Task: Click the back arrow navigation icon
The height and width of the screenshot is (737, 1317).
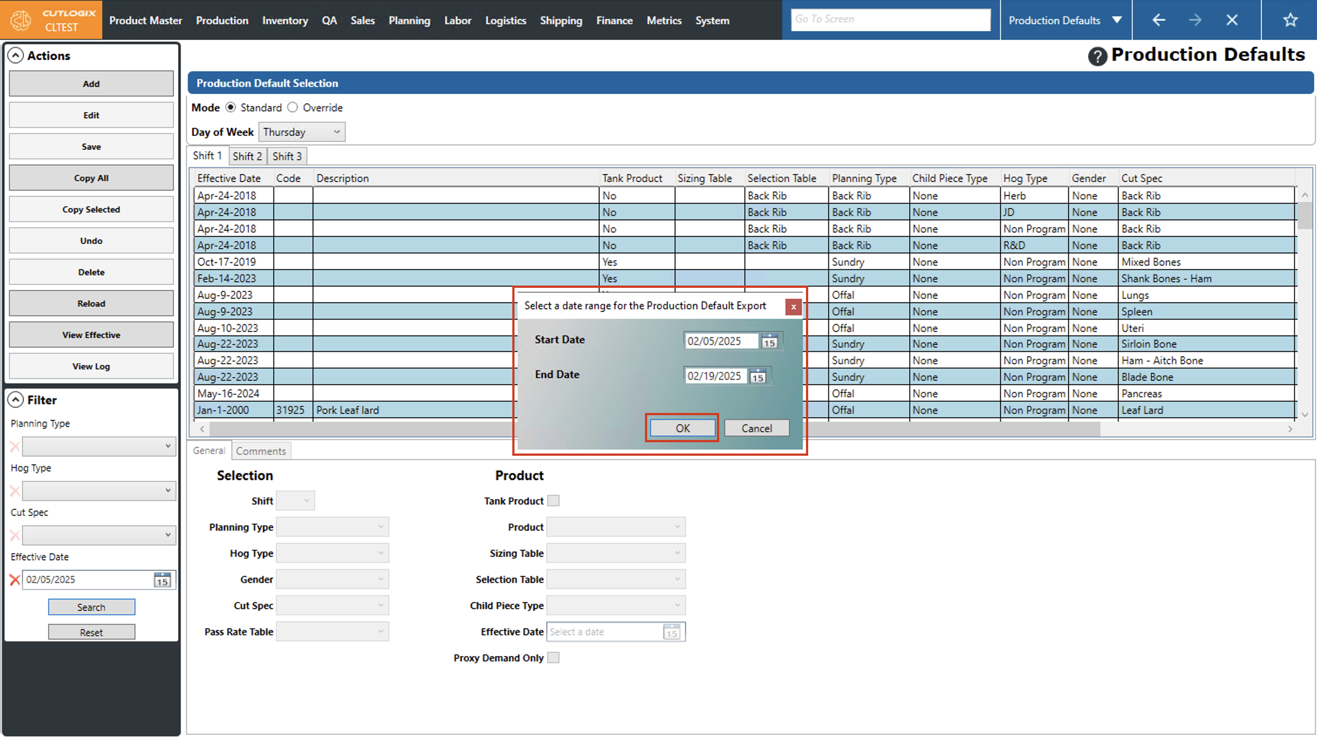Action: point(1159,20)
